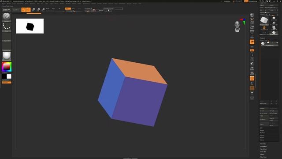
Task: Click the head camera navigation figure
Action: click(x=237, y=26)
